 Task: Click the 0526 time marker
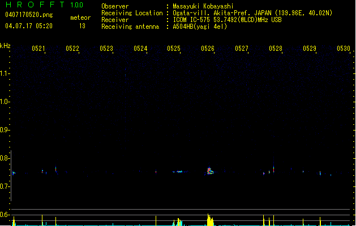click(208, 49)
